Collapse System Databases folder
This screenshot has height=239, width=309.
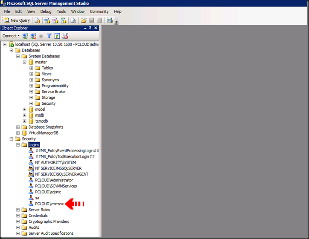[x=18, y=56]
